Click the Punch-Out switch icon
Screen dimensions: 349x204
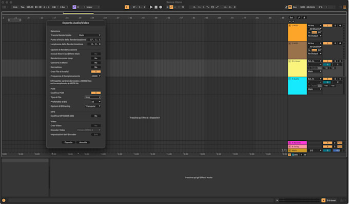pos(217,7)
